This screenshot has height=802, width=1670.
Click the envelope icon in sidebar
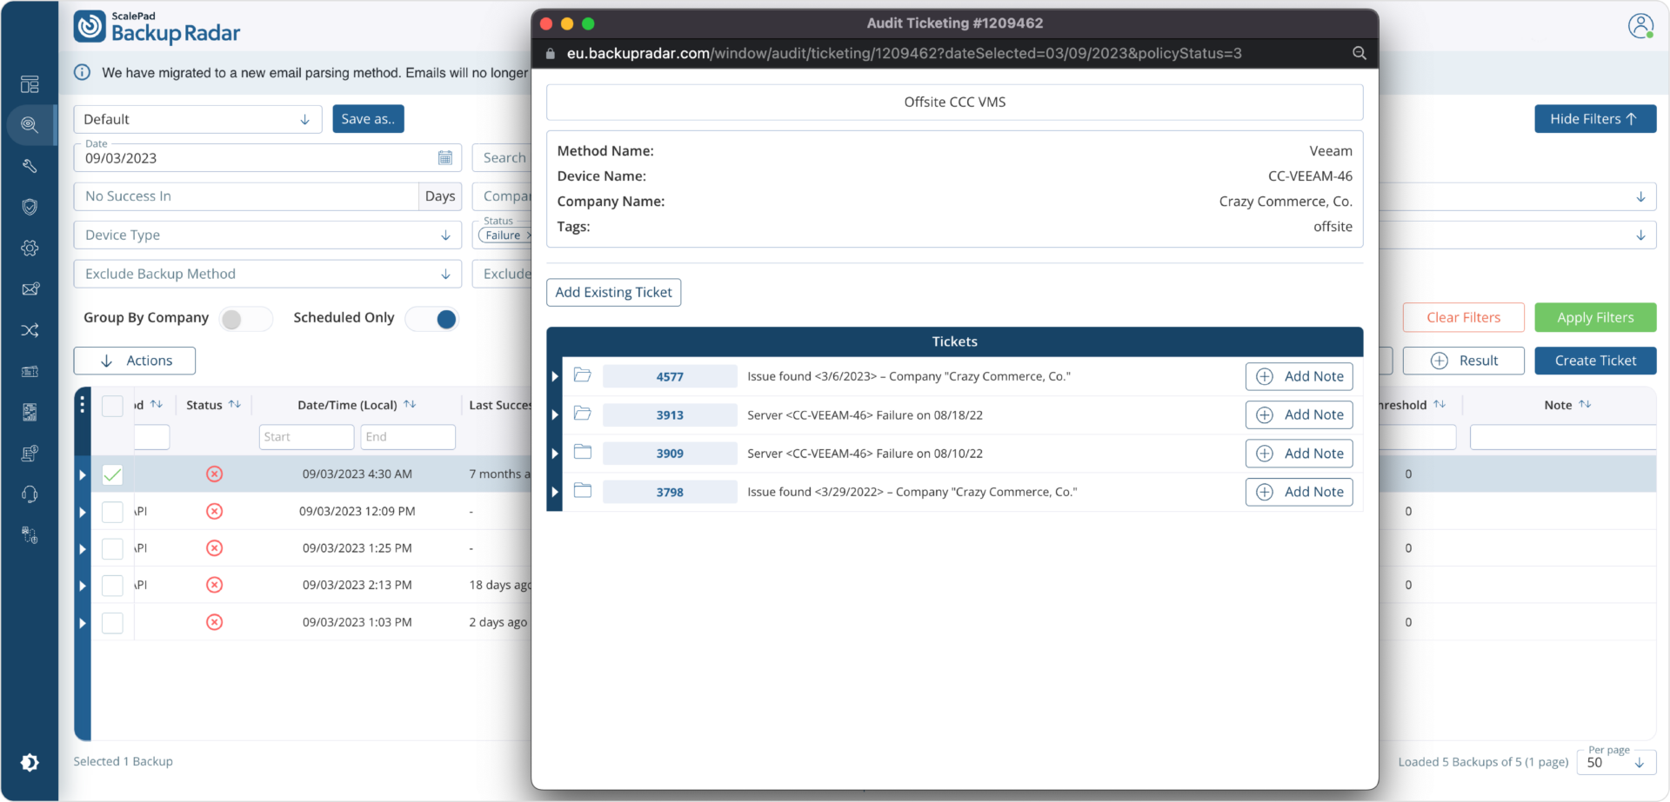pyautogui.click(x=30, y=289)
